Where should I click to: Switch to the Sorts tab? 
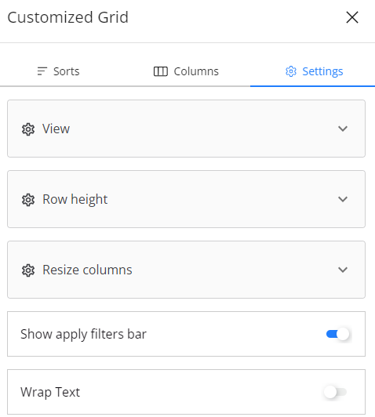coord(59,71)
